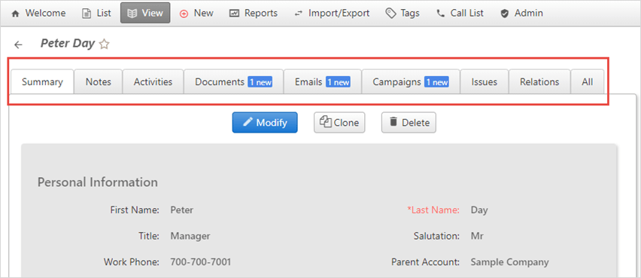Click the trash icon on Delete
This screenshot has height=278, width=641.
(x=393, y=121)
